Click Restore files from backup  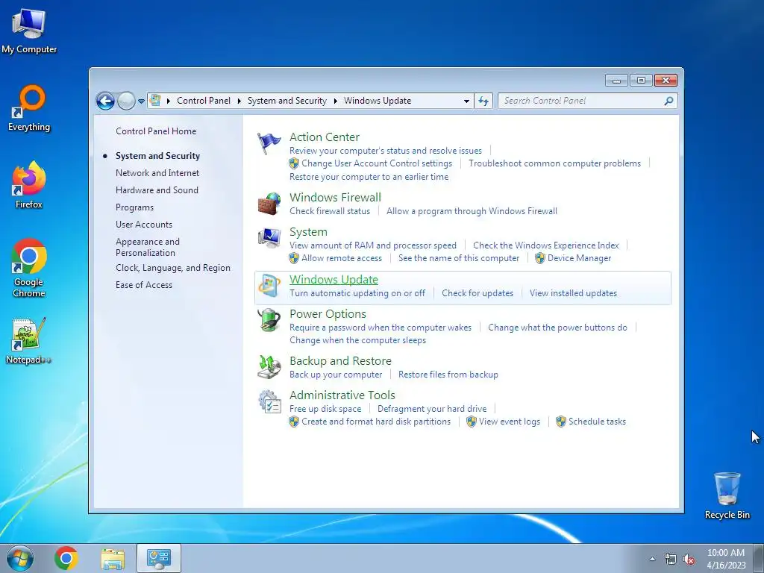tap(448, 375)
